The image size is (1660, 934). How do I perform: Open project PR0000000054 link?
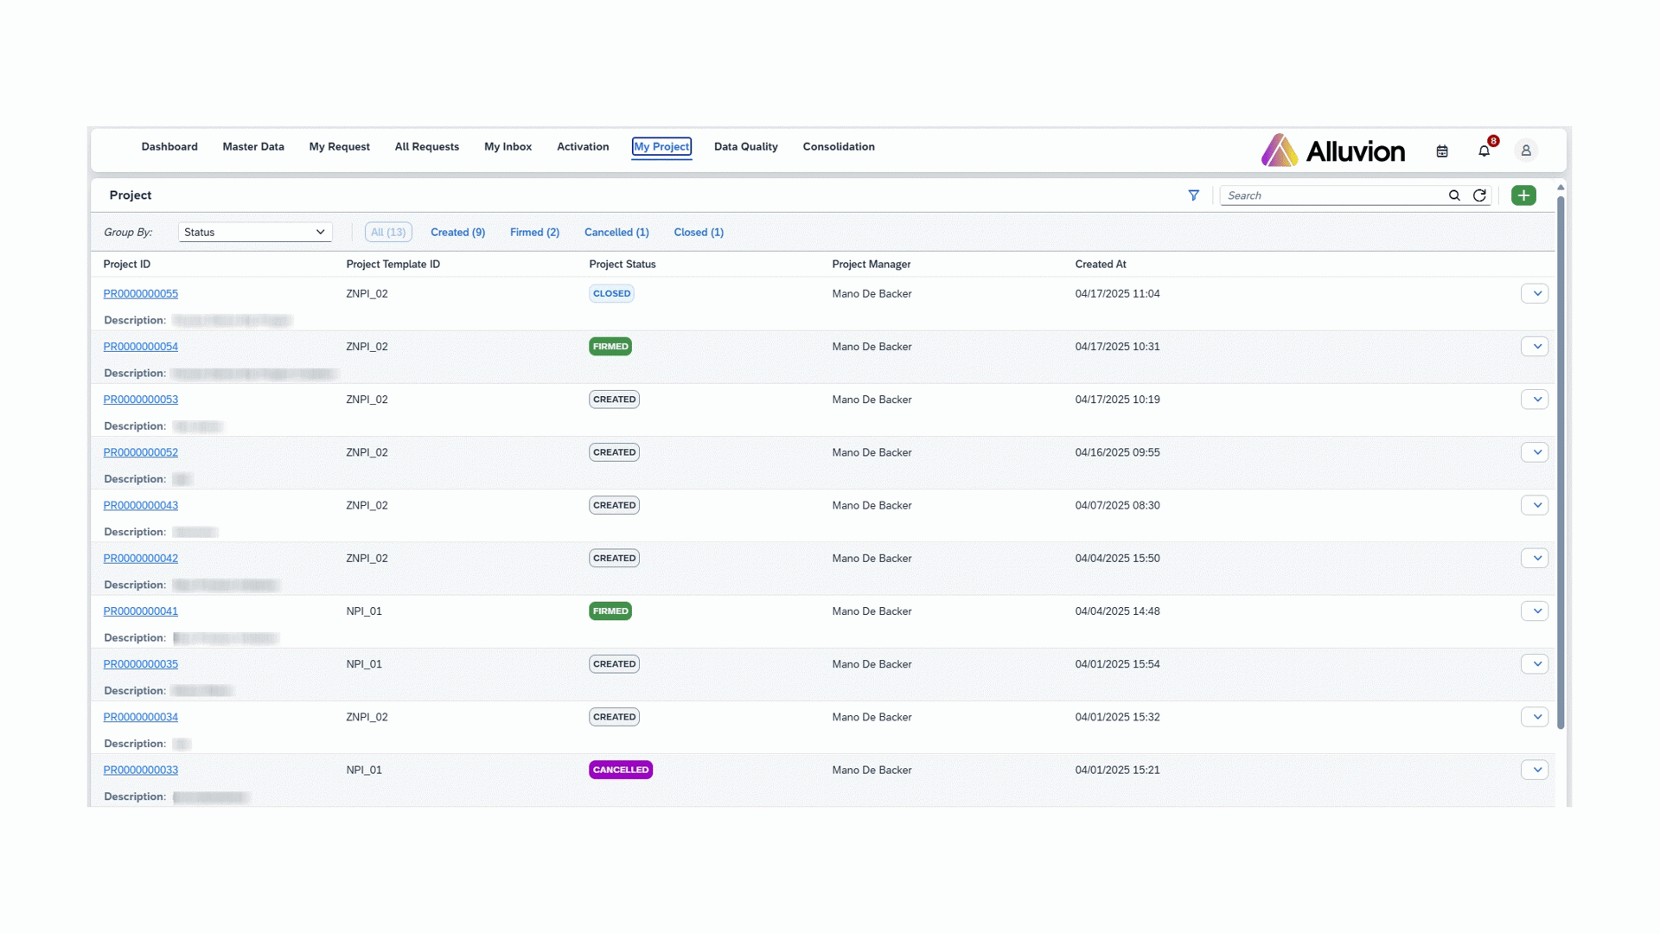(141, 347)
